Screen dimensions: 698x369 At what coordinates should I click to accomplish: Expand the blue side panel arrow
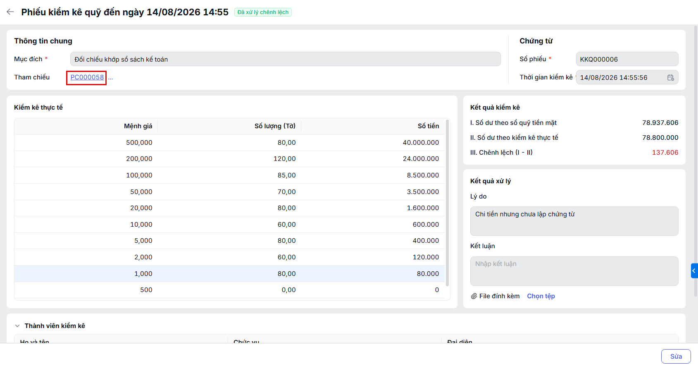(x=694, y=271)
